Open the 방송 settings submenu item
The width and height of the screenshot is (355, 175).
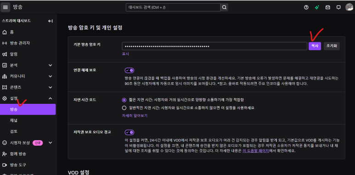(28, 109)
